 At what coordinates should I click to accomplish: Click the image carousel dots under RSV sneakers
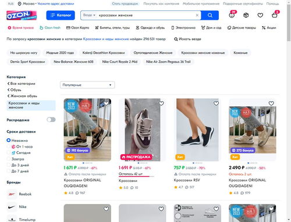pos(197,163)
